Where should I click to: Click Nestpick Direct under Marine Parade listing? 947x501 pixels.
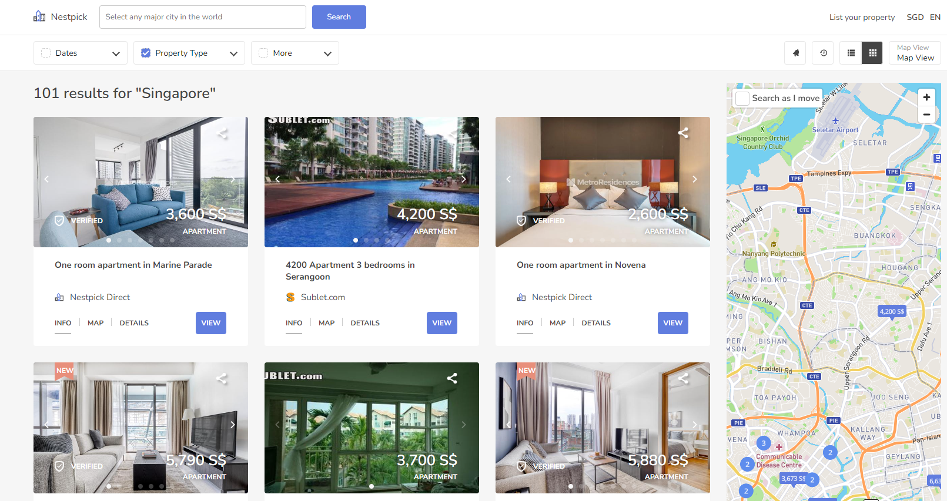100,297
